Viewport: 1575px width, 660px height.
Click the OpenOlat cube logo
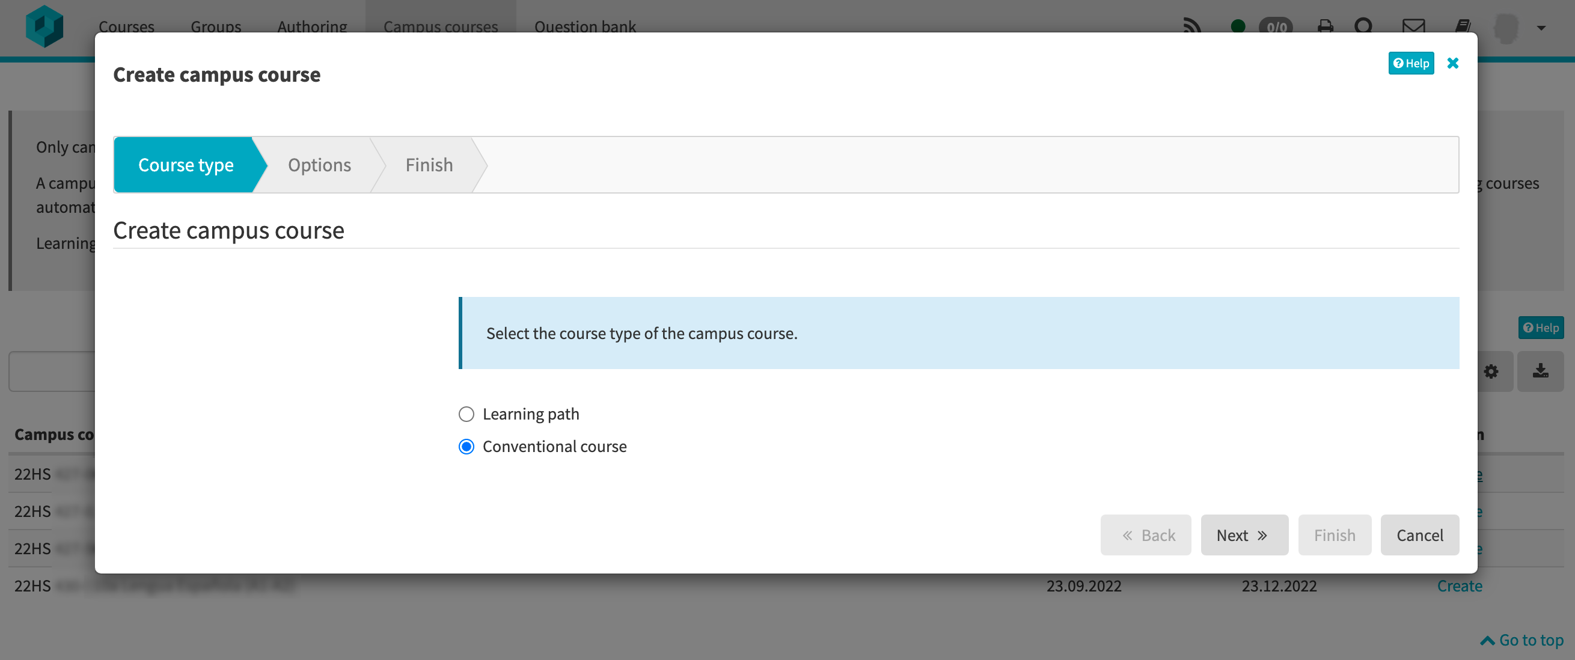(x=44, y=26)
